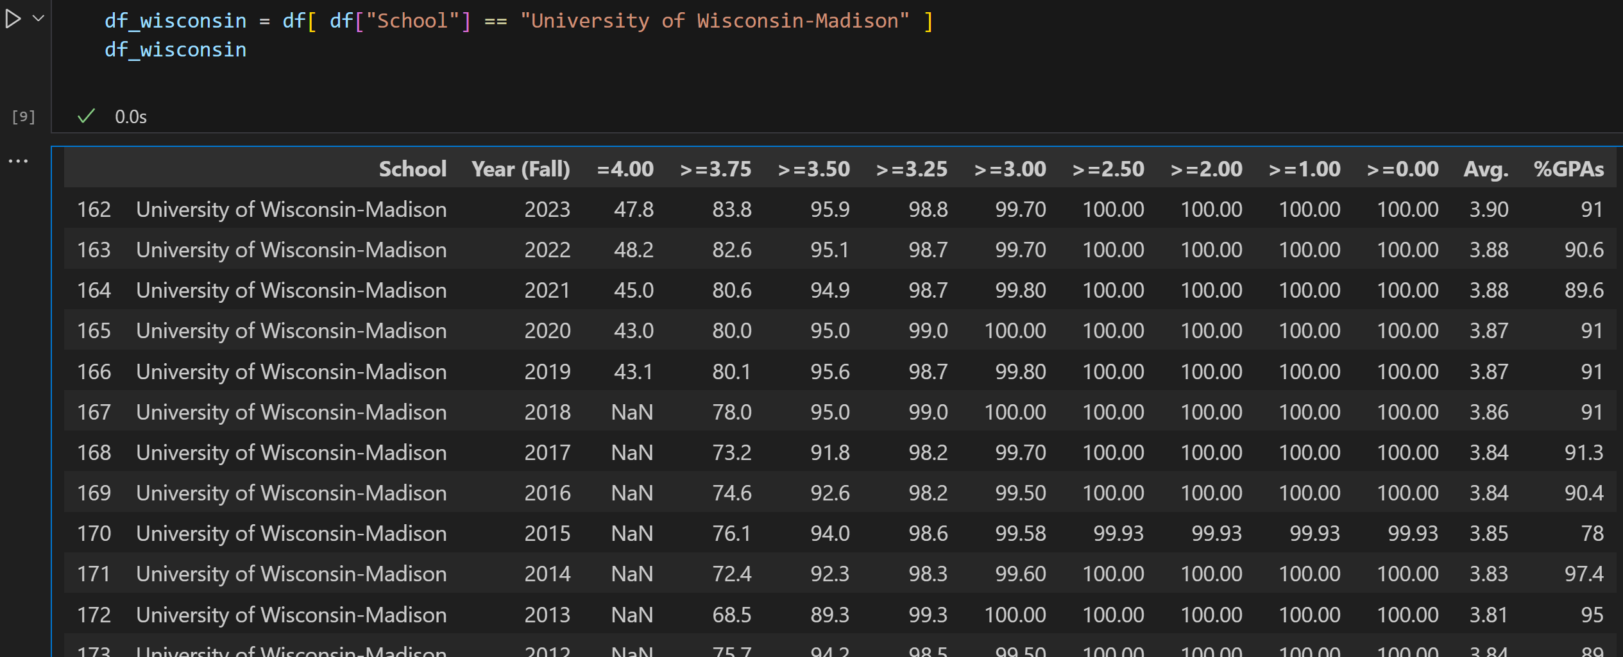Select row index 165

coord(94,330)
